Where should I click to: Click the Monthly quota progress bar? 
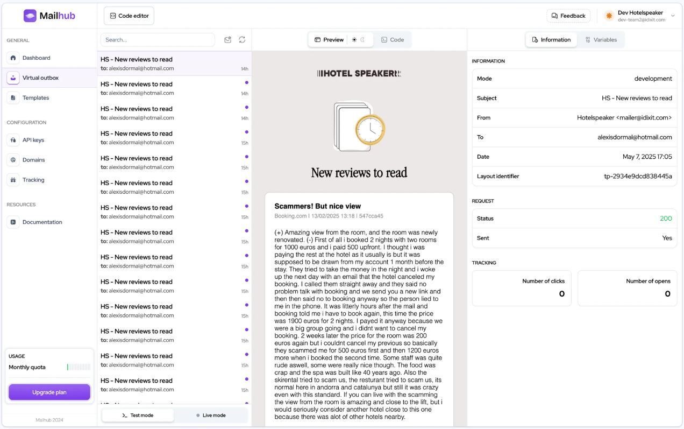coord(79,367)
